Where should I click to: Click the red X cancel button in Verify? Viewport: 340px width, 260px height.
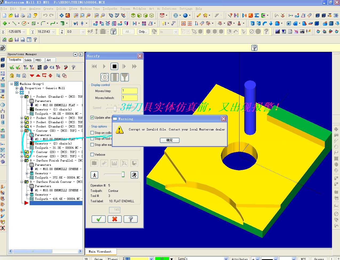click(115, 219)
